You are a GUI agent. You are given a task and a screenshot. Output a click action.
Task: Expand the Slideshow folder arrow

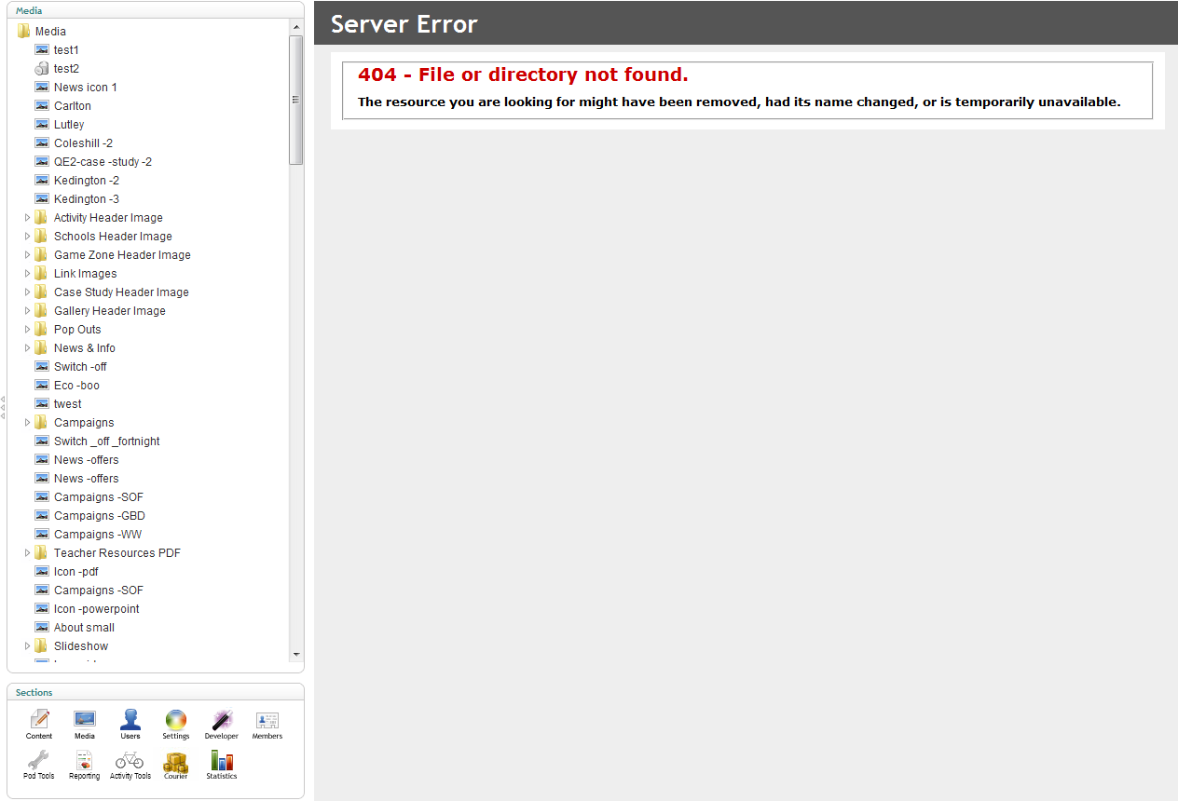tap(27, 646)
